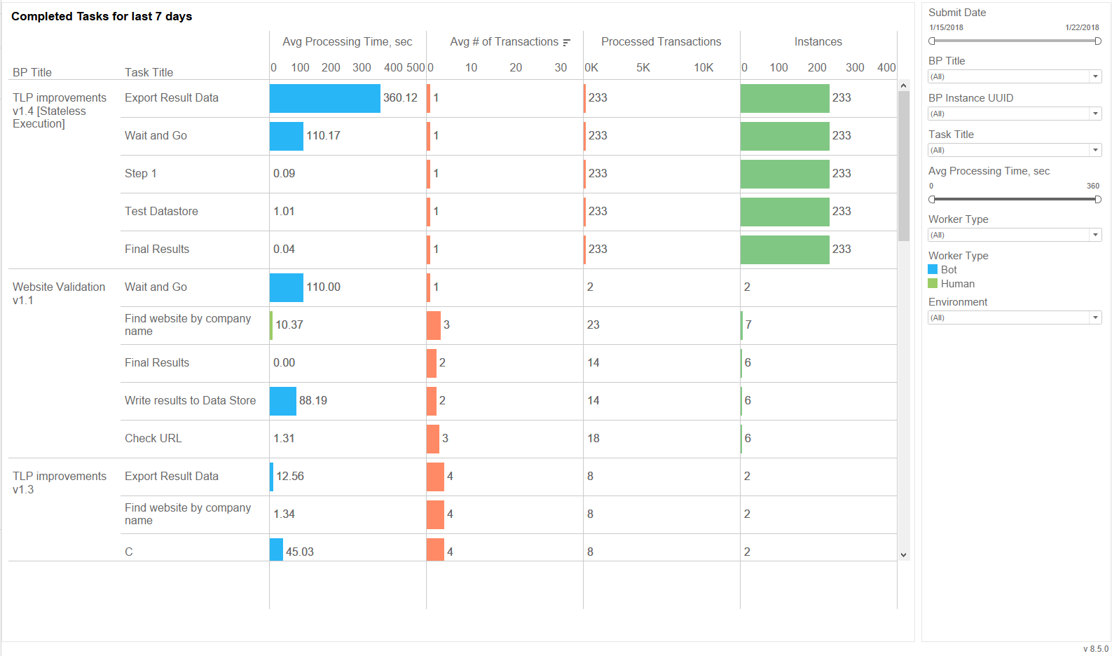Select the Website Validation v1.1 row label

coord(59,293)
